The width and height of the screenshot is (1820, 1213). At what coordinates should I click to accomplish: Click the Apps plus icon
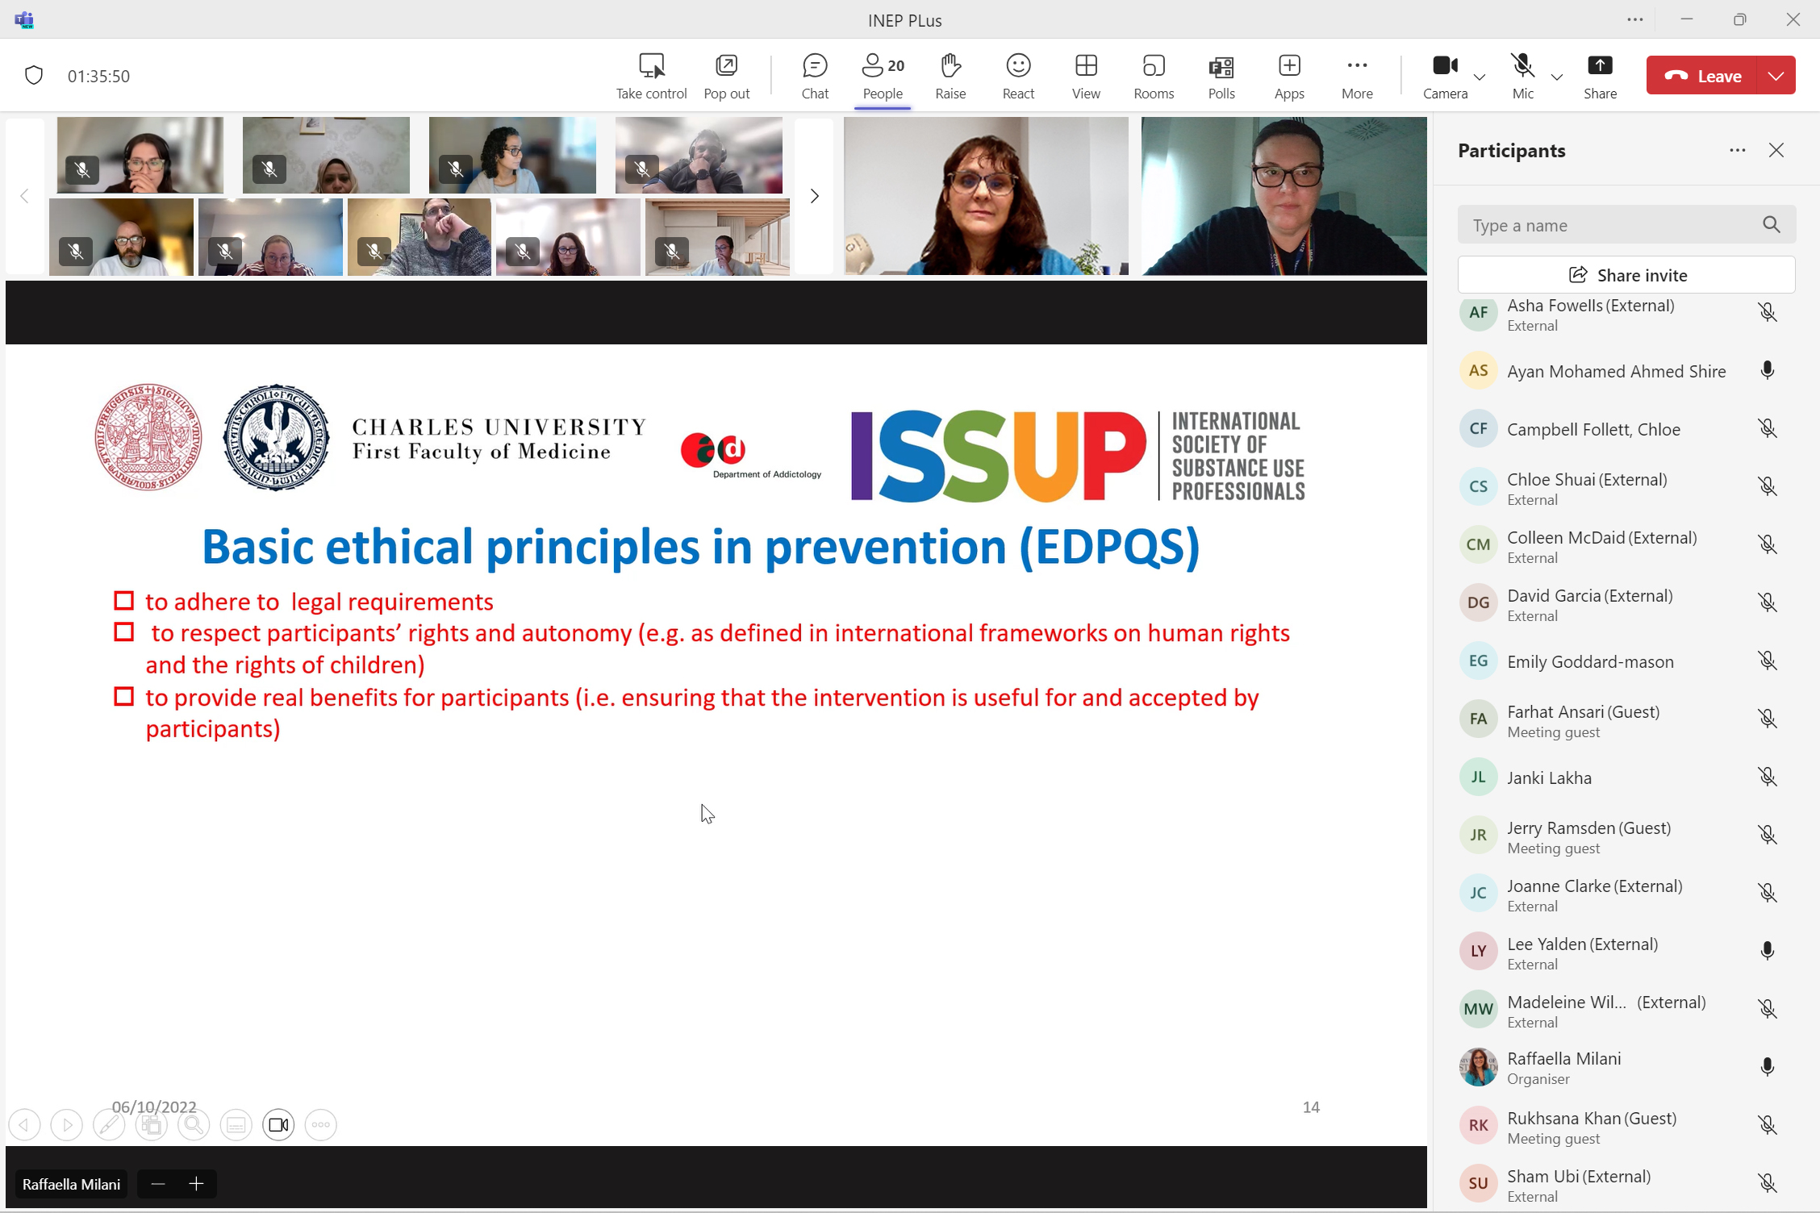(x=1288, y=66)
